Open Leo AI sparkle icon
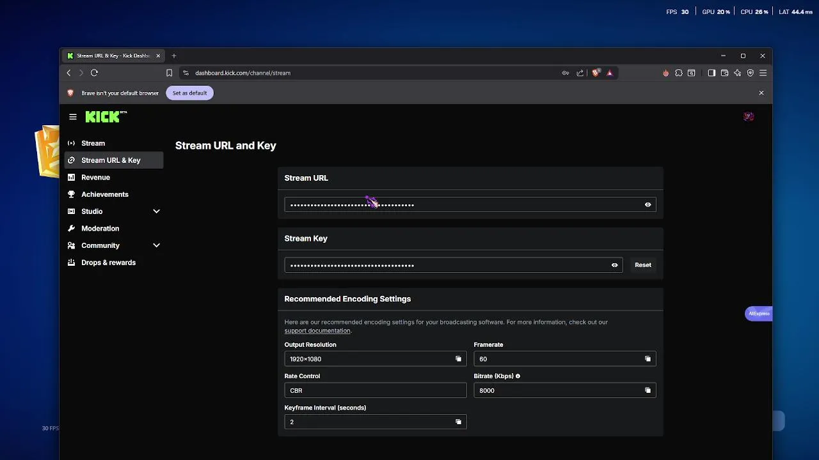 737,73
